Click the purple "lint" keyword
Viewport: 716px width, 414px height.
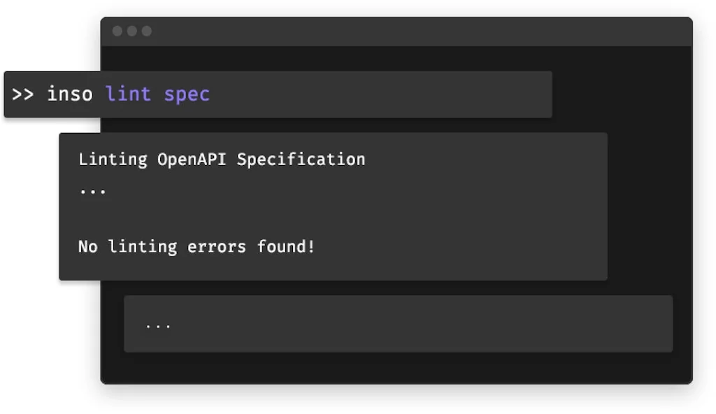click(128, 94)
